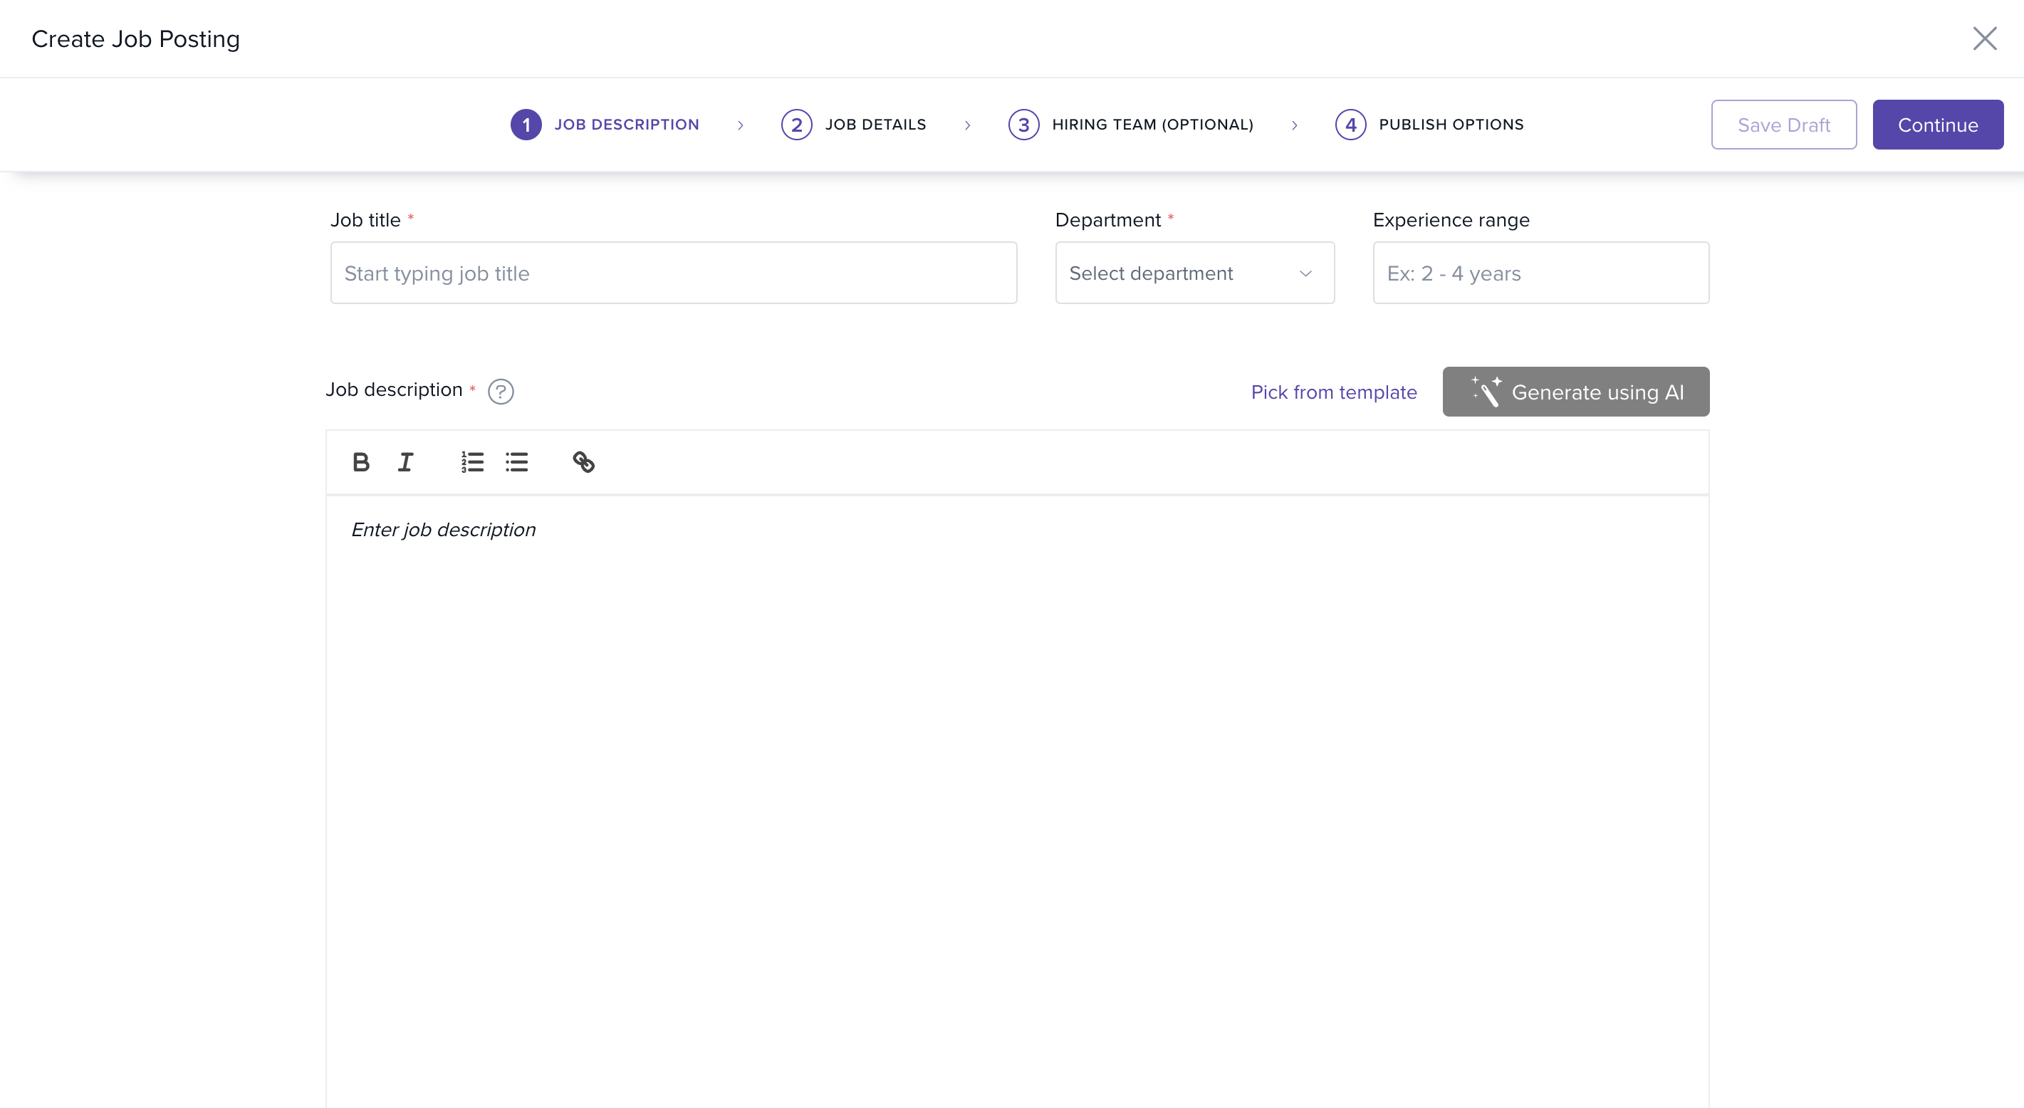Click the department dropdown chevron arrow
This screenshot has height=1108, width=2024.
click(x=1305, y=273)
